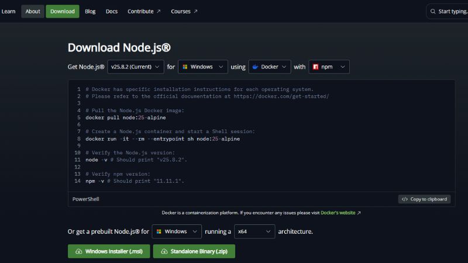Expand the npm package manager dropdown

pos(329,67)
